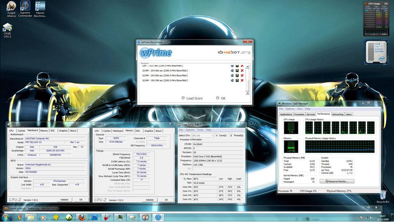Open the Windows Explorer folder in the taskbar

click(x=31, y=217)
